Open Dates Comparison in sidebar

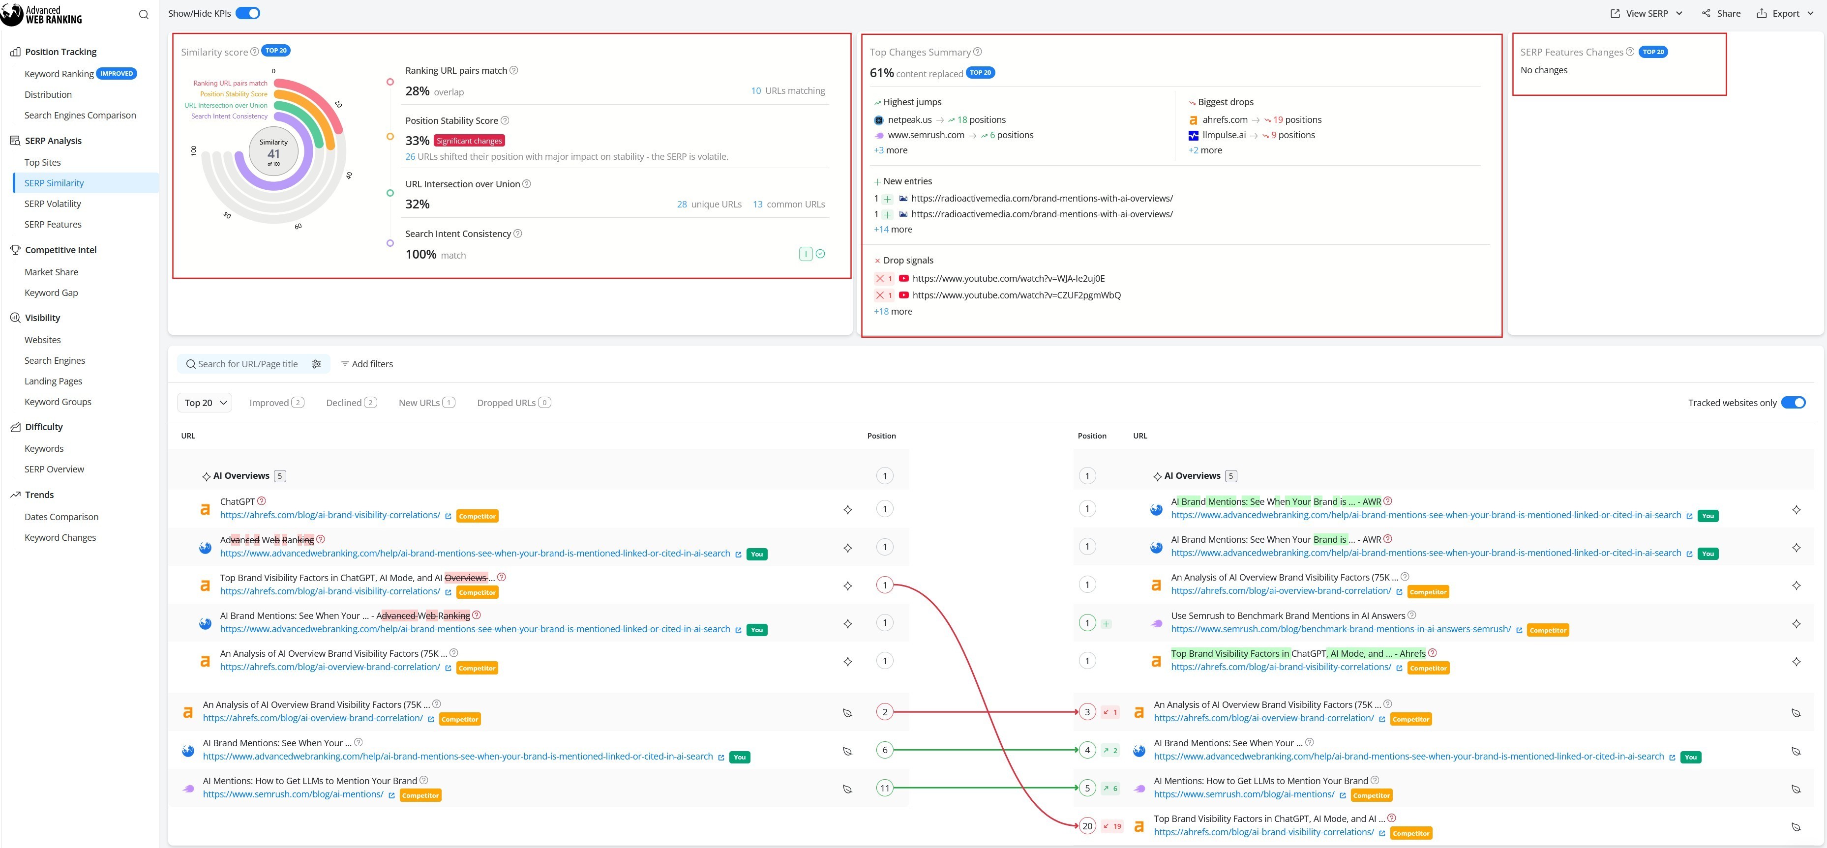(x=61, y=517)
